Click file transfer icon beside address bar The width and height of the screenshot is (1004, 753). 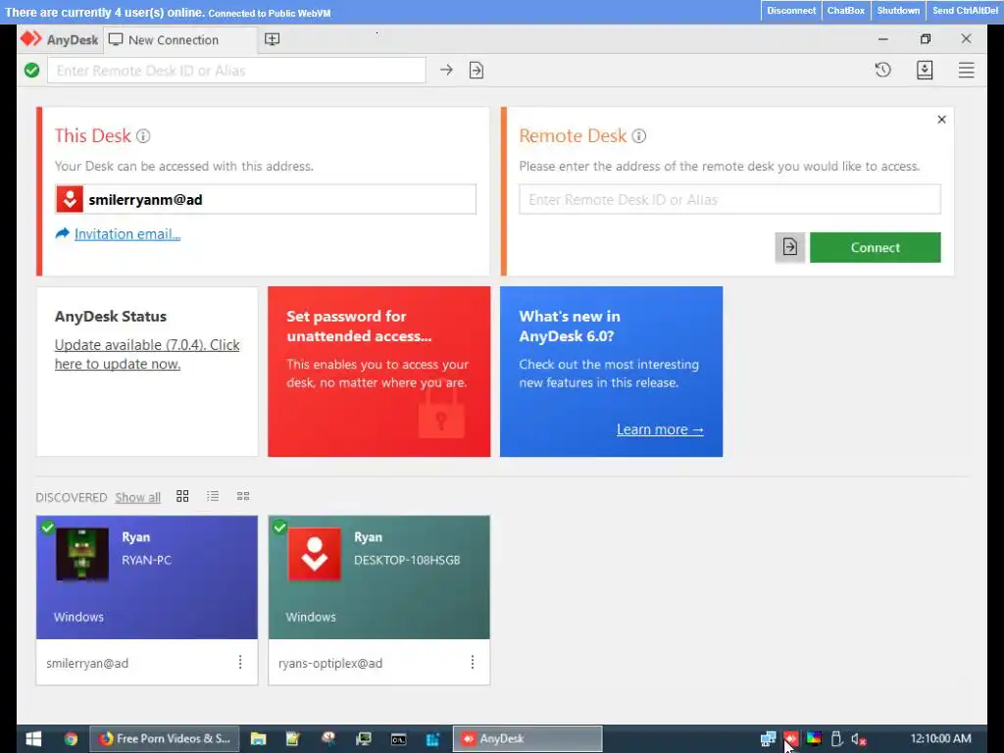477,70
